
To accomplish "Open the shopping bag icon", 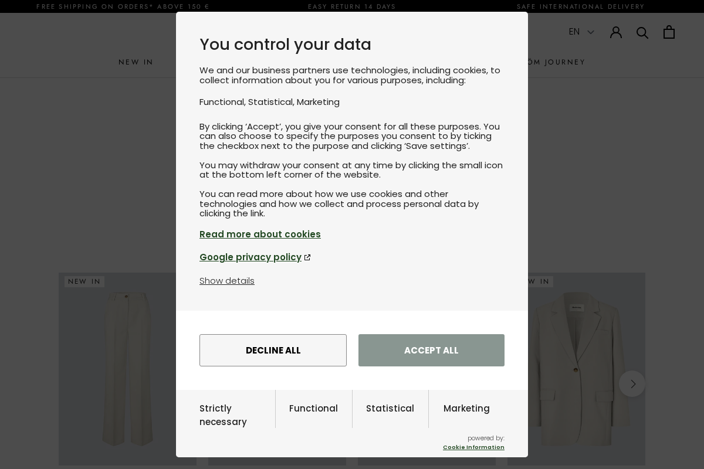I will pyautogui.click(x=669, y=32).
